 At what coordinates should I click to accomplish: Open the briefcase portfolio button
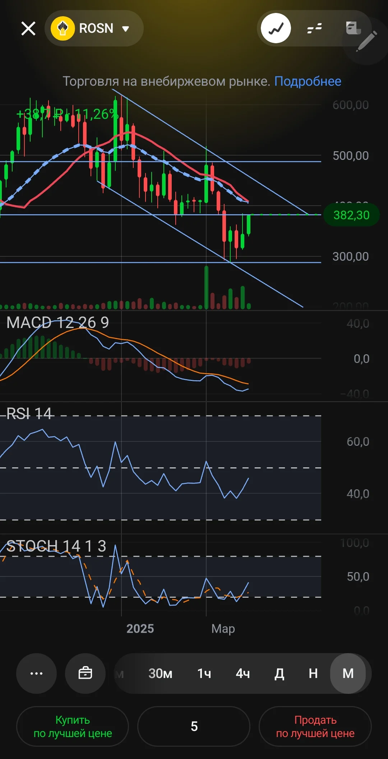pyautogui.click(x=85, y=673)
